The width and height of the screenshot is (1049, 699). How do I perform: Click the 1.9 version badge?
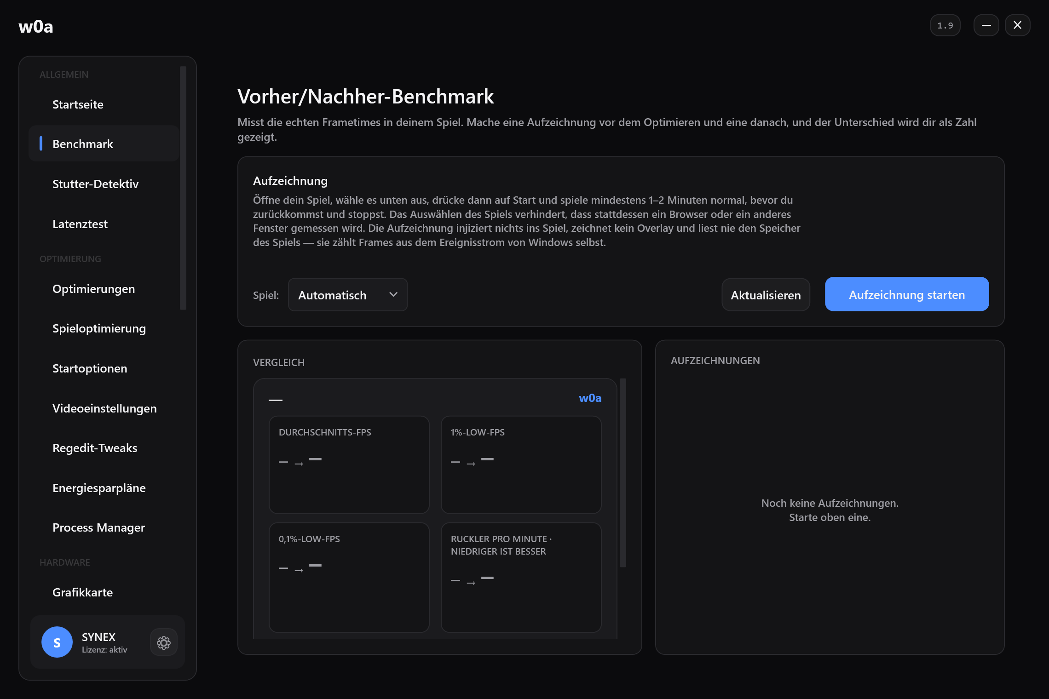click(x=945, y=25)
